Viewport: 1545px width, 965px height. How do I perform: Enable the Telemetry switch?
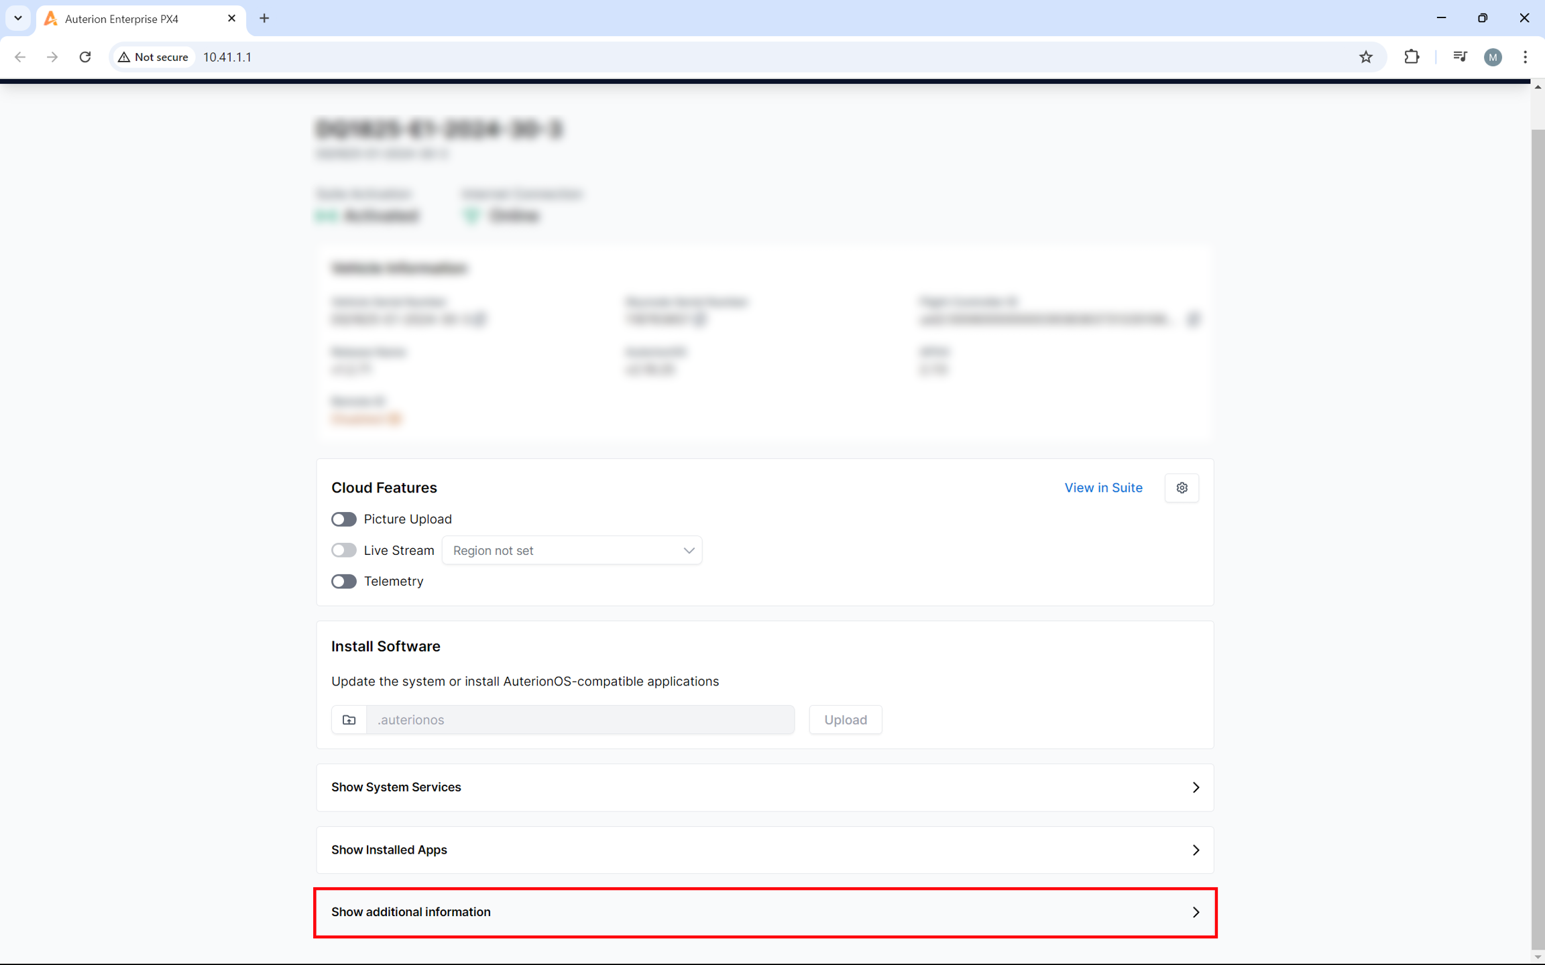344,581
